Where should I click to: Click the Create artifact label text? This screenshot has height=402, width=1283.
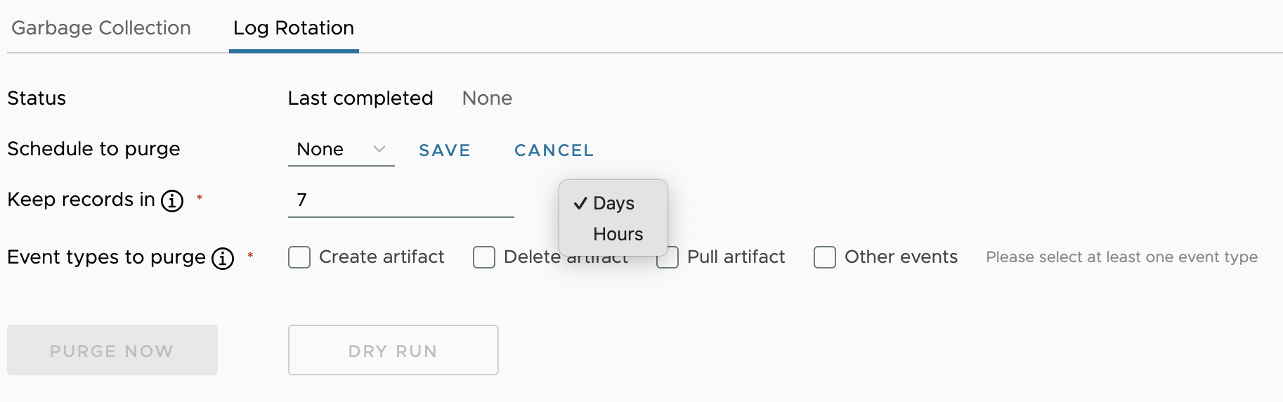coord(382,257)
